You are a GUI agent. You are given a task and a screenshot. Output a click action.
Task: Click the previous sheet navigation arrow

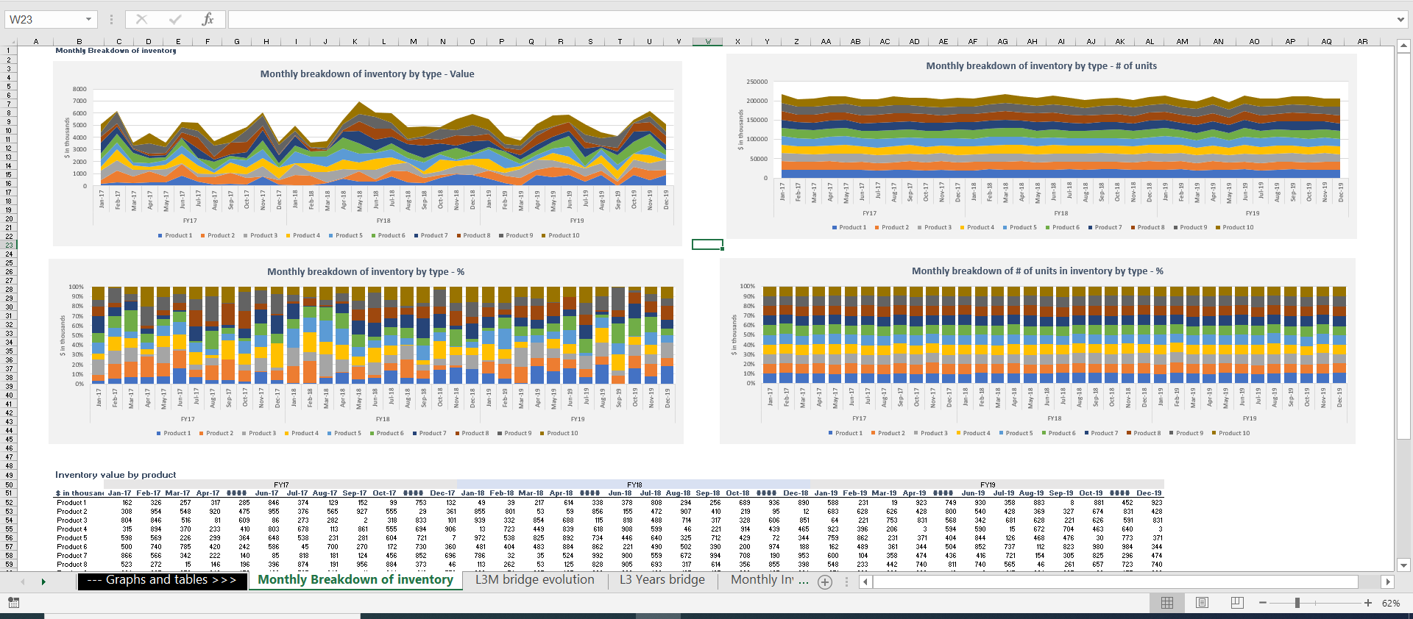23,582
